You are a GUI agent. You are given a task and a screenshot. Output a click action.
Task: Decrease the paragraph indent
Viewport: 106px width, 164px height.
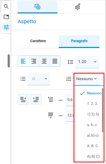[x=23, y=99]
